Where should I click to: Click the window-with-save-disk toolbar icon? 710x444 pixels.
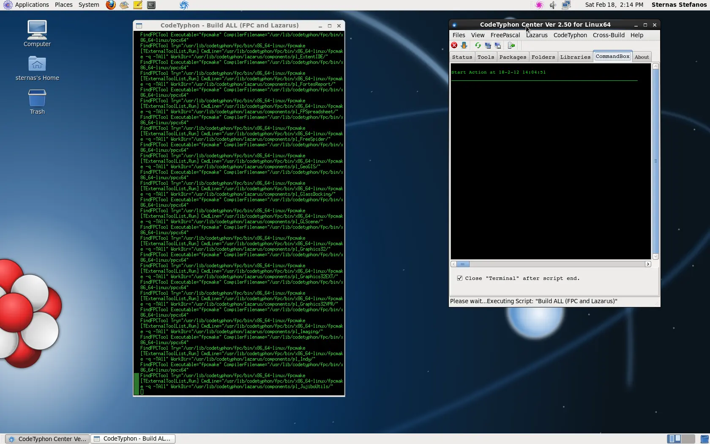pos(498,45)
